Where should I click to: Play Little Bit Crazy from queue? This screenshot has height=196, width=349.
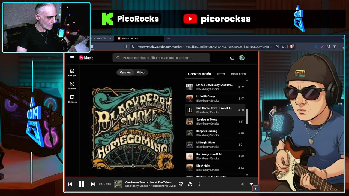tap(215, 99)
